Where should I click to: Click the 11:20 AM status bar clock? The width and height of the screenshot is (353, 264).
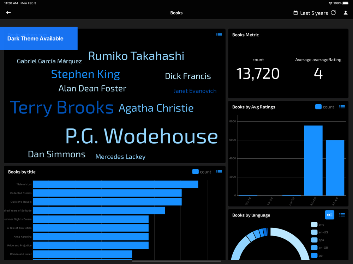tap(11, 3)
